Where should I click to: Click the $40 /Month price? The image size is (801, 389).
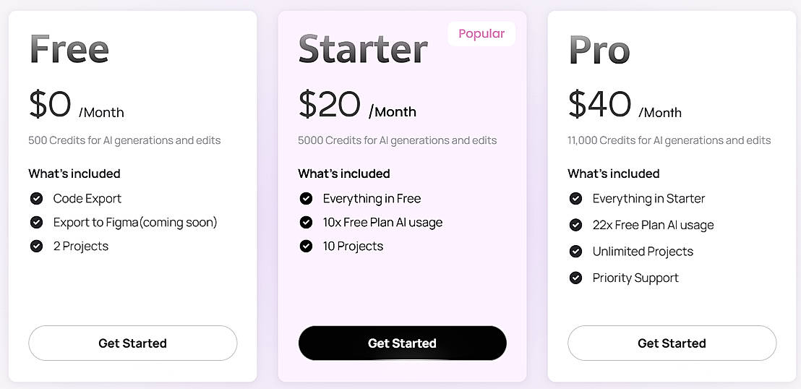(625, 106)
